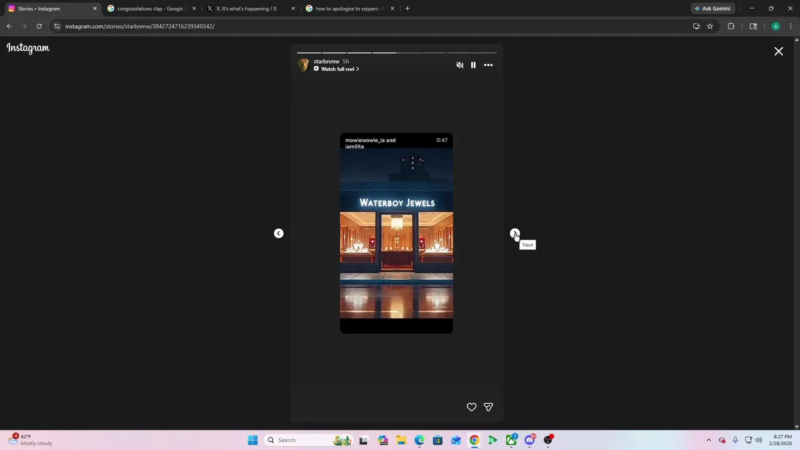Reload the current page
This screenshot has height=450, width=800.
(x=39, y=26)
